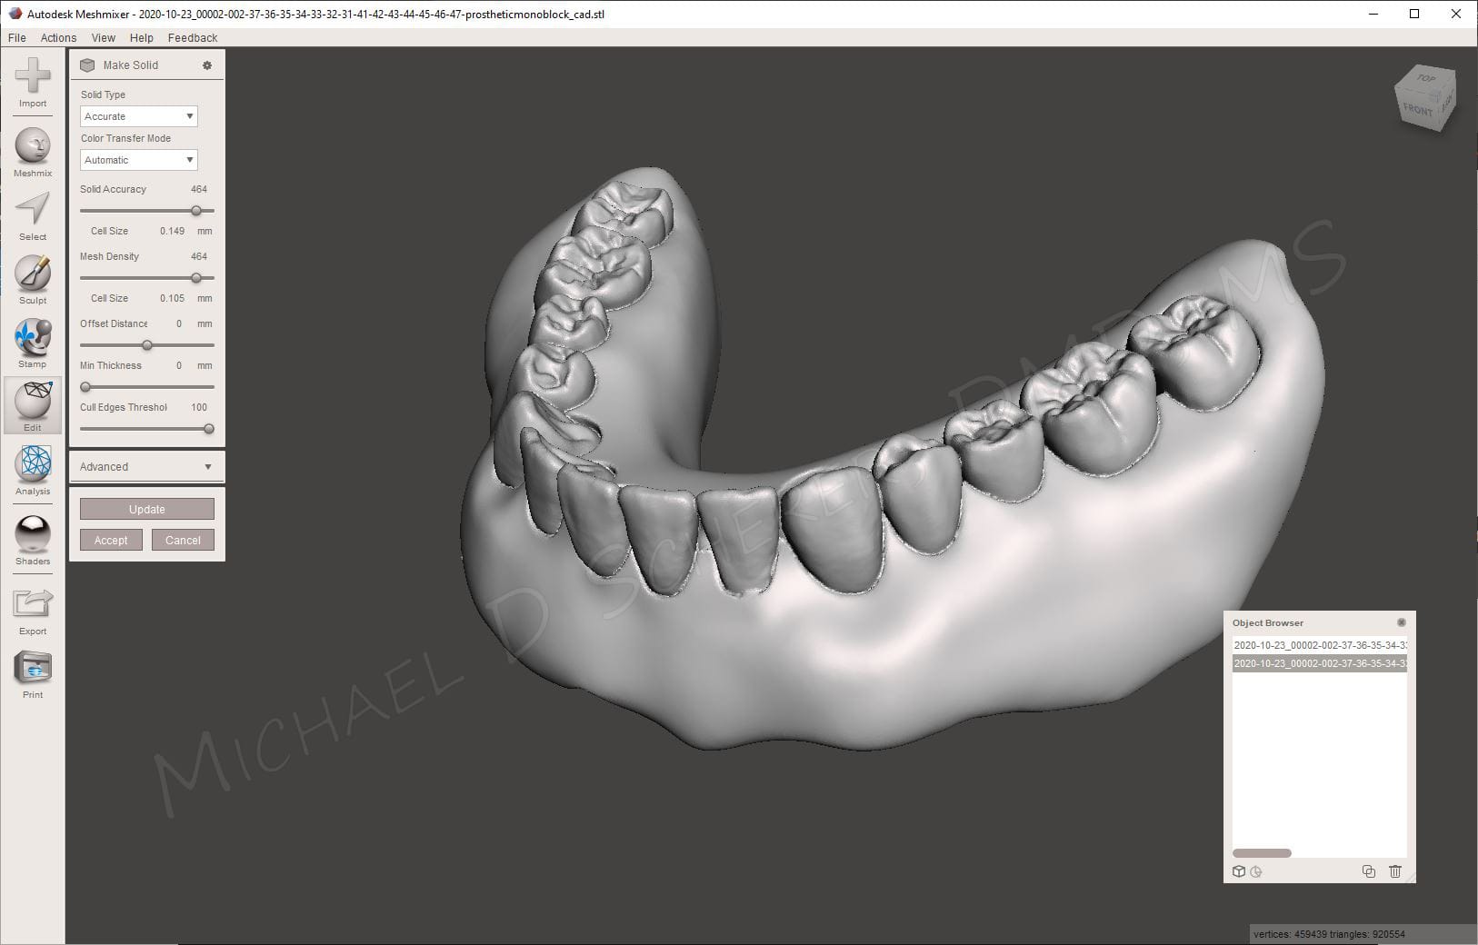Adjust the Mesh Density slider
This screenshot has height=945, width=1478.
coord(196,278)
